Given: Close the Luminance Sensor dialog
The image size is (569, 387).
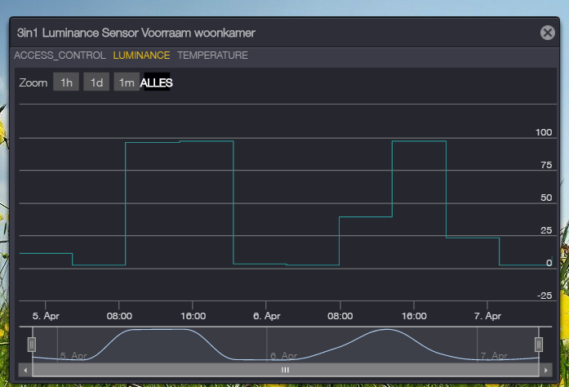Looking at the screenshot, I should click(547, 33).
